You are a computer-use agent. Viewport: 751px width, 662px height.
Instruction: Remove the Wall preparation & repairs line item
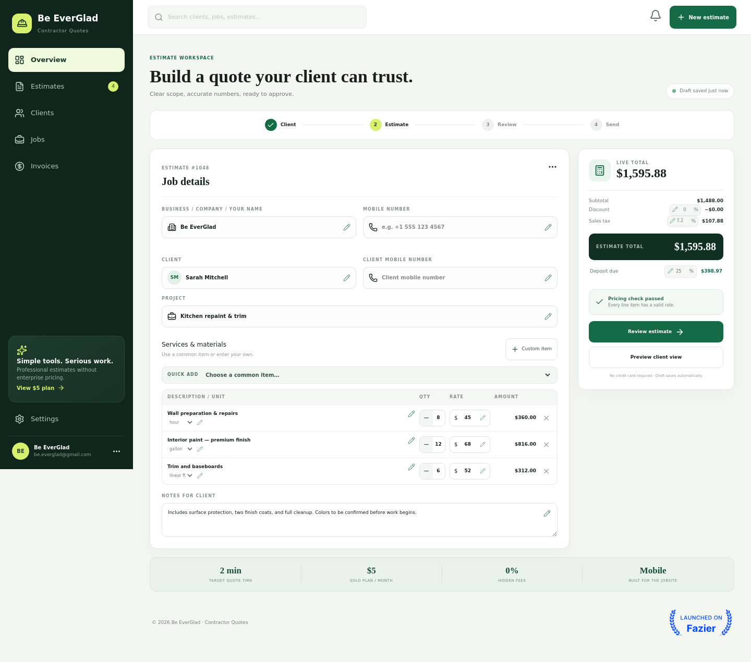click(x=546, y=418)
